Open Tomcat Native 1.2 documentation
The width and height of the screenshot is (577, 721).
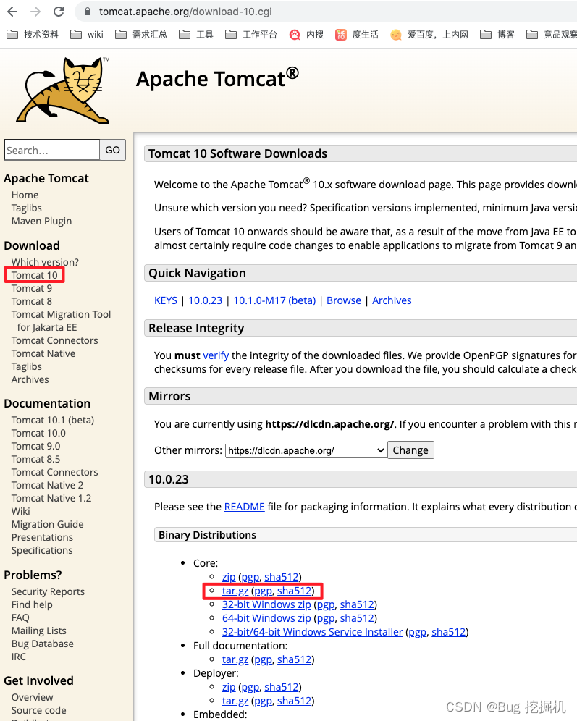pos(51,499)
